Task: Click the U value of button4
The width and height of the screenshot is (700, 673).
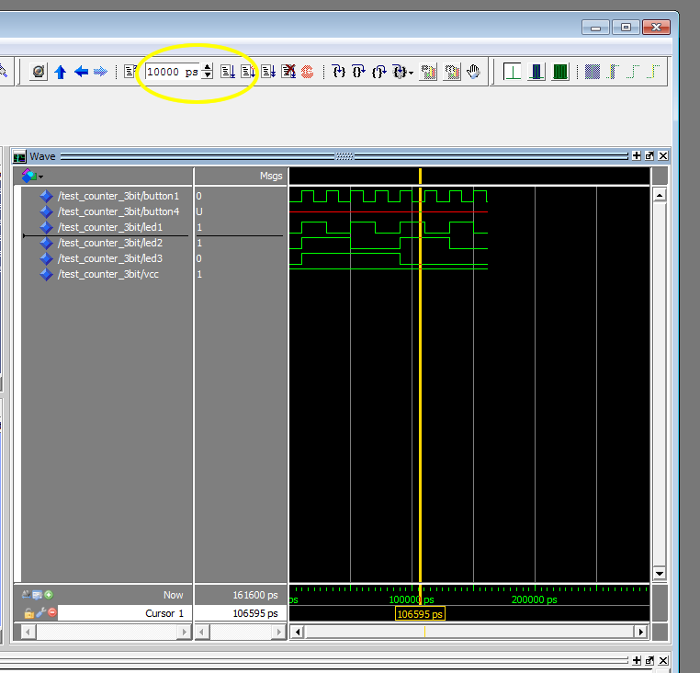Action: point(199,211)
